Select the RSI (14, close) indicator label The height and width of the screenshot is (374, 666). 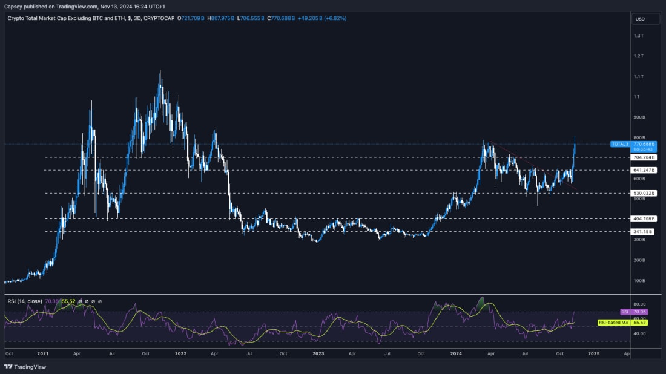pos(24,301)
